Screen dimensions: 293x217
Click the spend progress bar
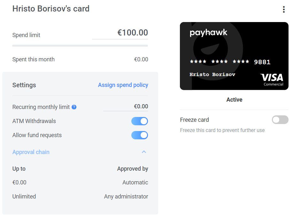(80, 46)
